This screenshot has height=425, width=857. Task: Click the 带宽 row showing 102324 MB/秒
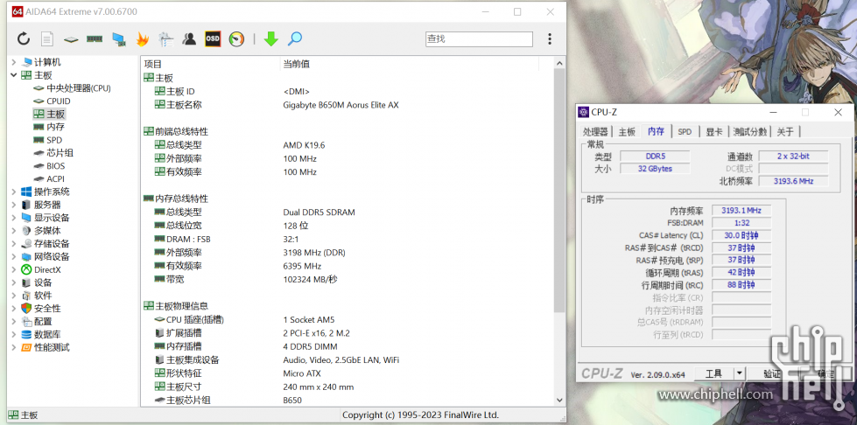[347, 279]
